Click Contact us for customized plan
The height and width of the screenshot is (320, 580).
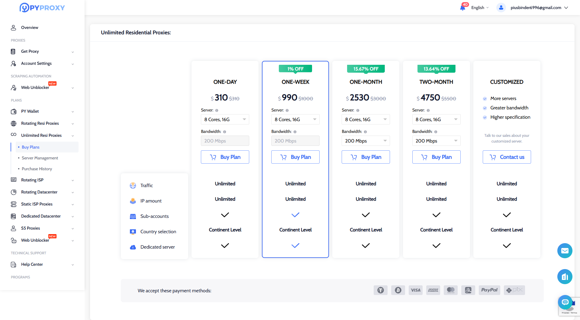(507, 157)
